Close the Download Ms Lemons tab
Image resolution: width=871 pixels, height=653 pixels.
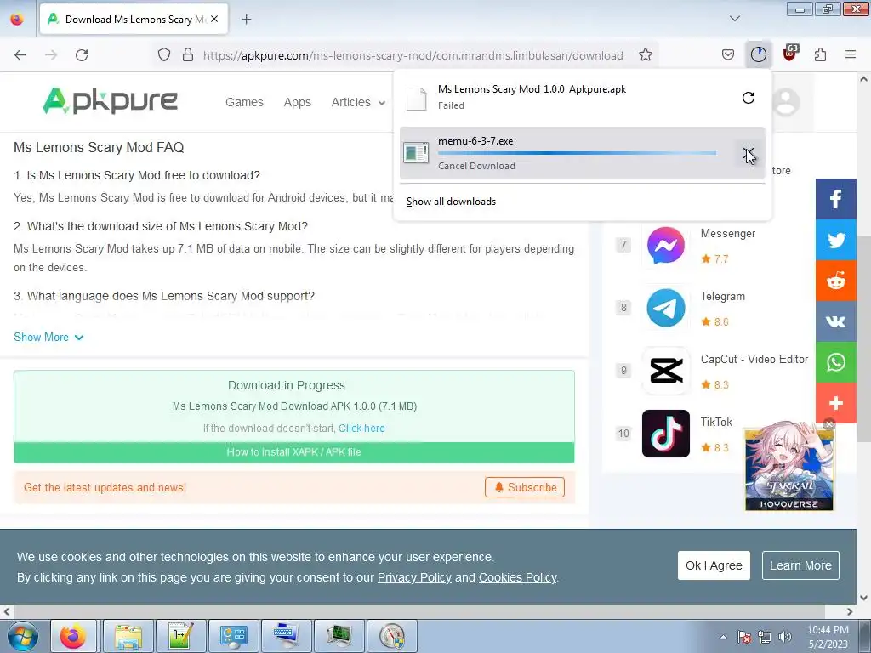coord(214,19)
